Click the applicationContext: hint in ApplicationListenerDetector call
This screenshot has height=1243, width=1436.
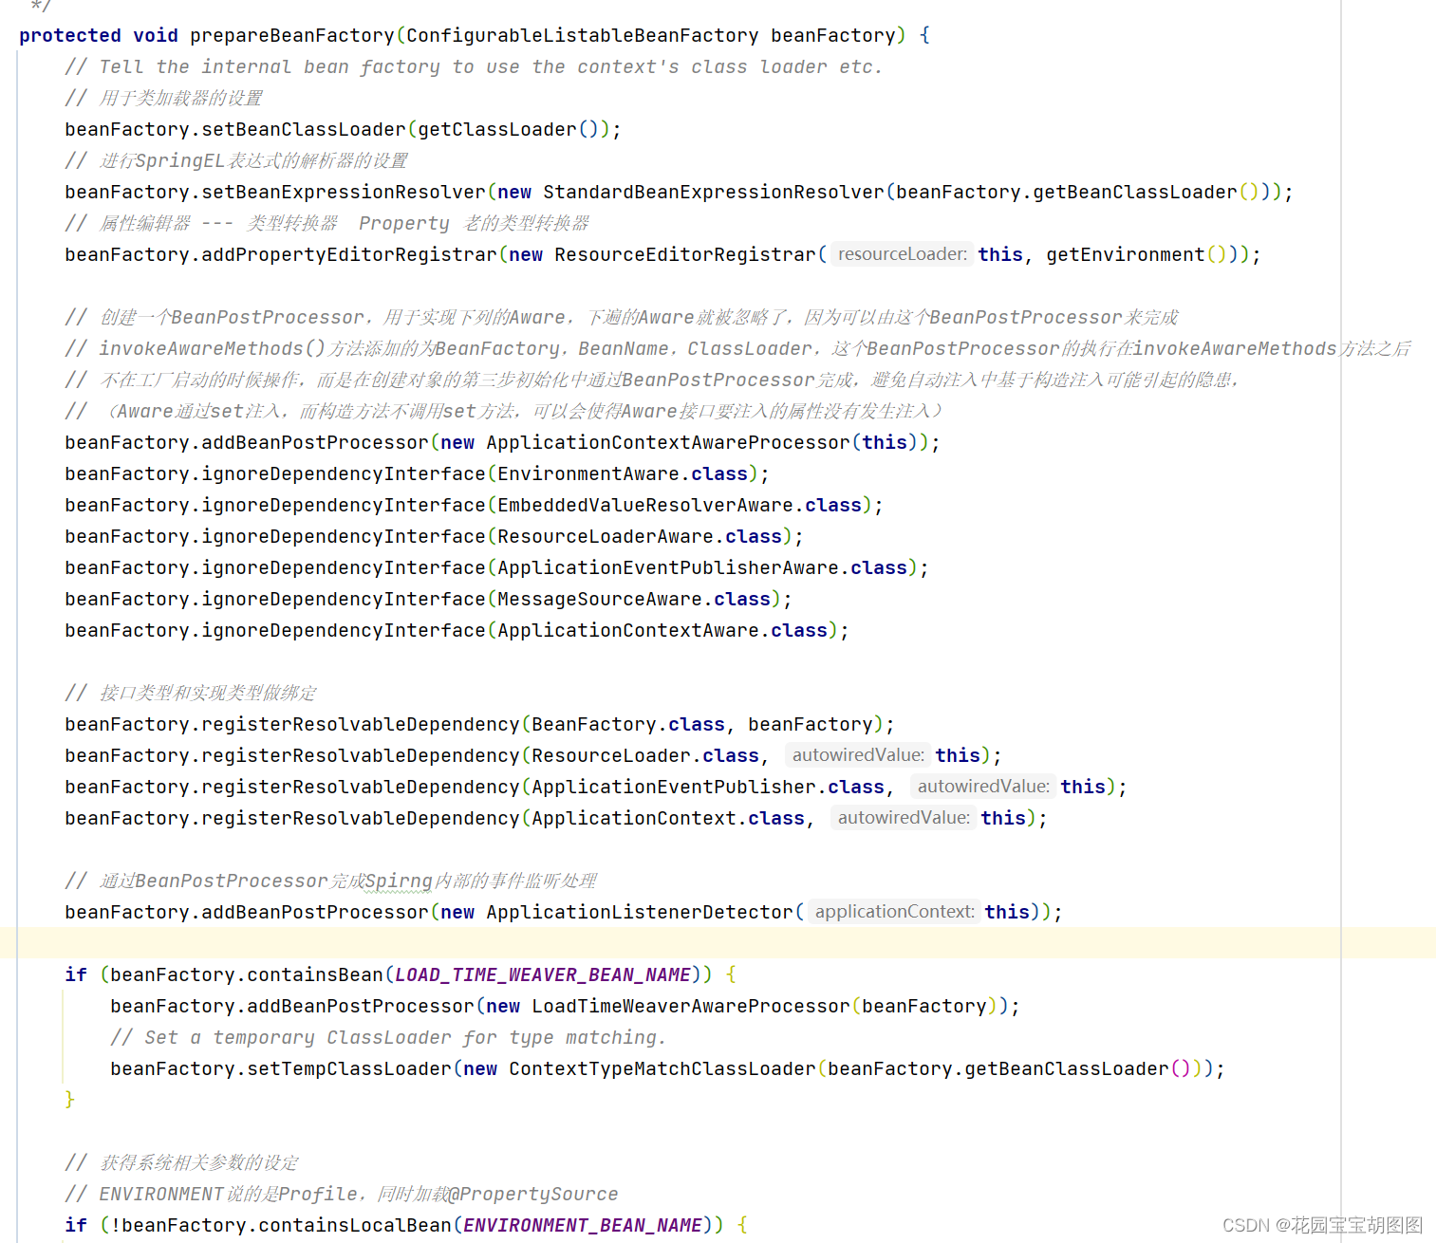click(892, 911)
